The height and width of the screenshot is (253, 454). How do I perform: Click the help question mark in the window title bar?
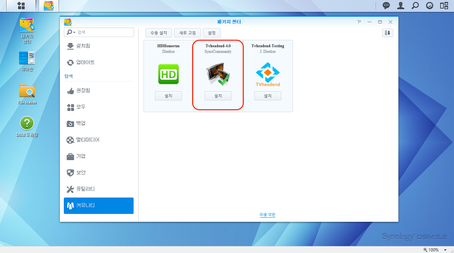(x=359, y=22)
